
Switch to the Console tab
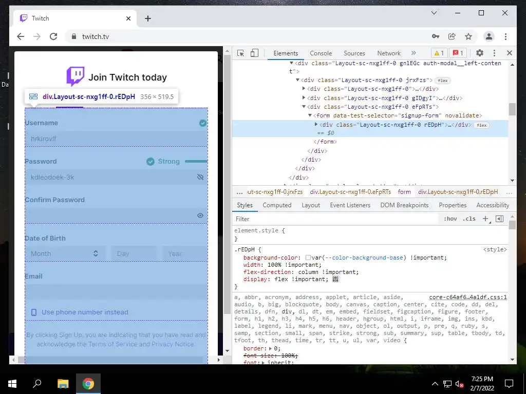[321, 53]
